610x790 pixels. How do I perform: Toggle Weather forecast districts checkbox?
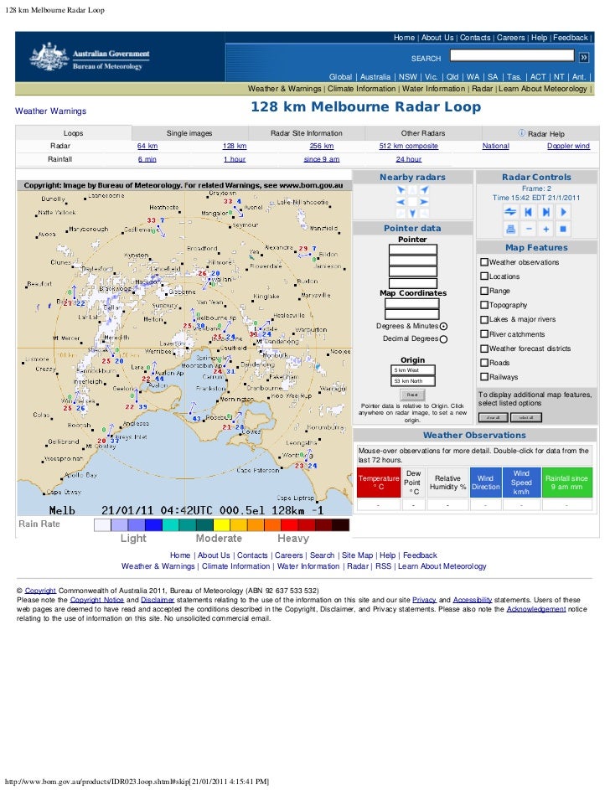pyautogui.click(x=484, y=349)
